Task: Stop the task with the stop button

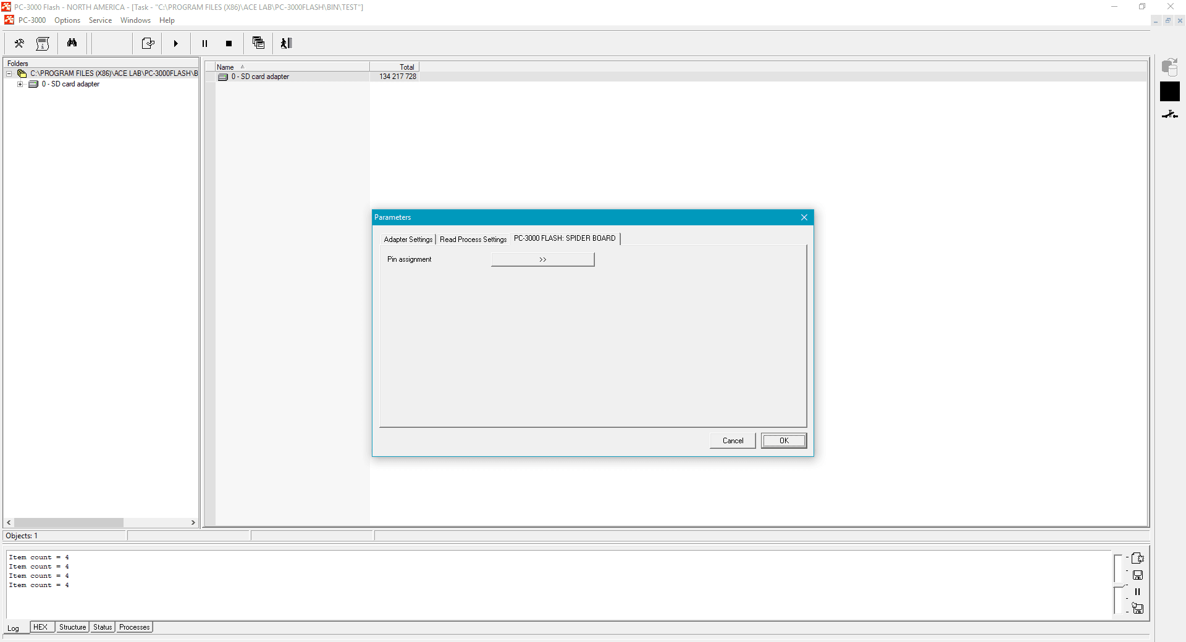Action: tap(229, 43)
